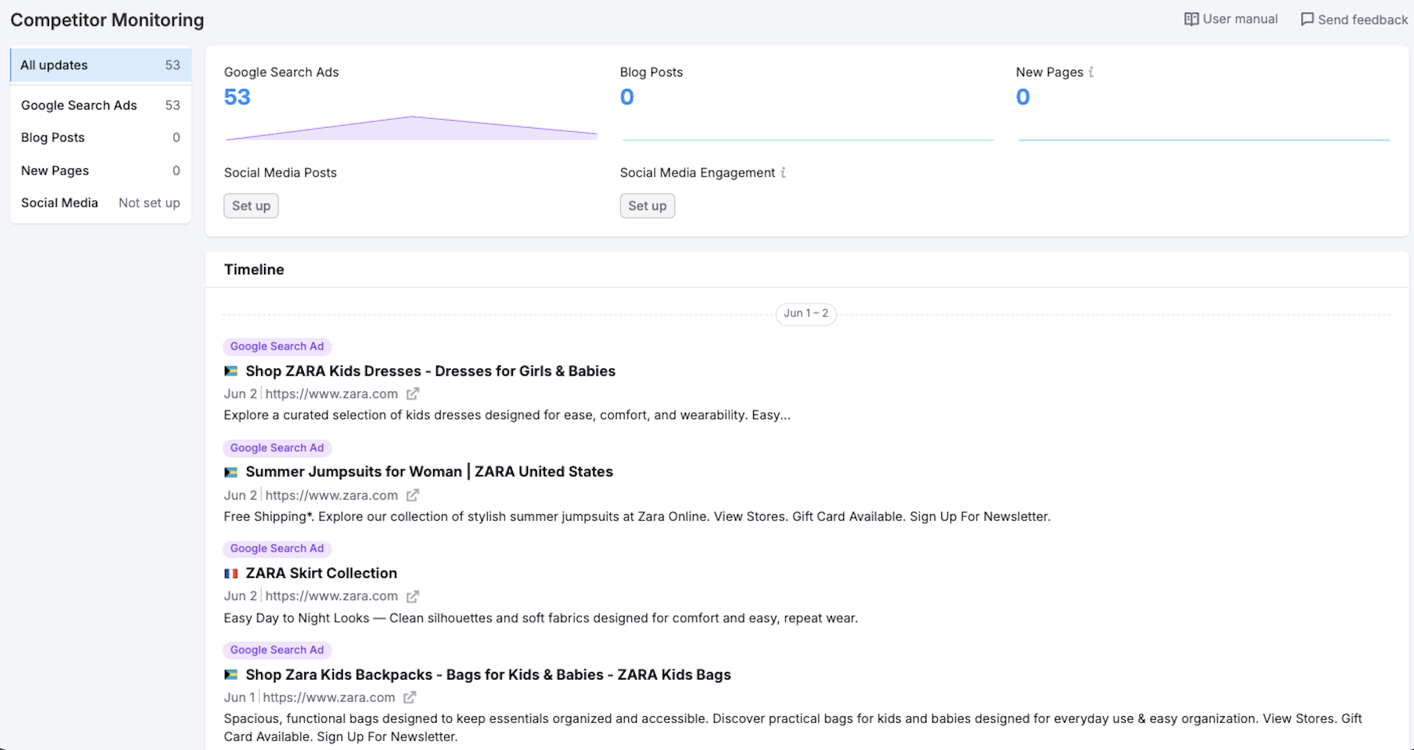Click Google Search Ad tag above Skirt Collection
The width and height of the screenshot is (1414, 750).
point(277,549)
